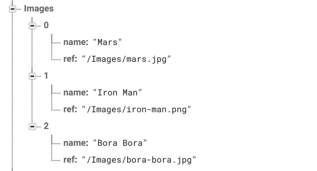Select ref key under node 1
This screenshot has width=317, height=171.
click(x=70, y=110)
